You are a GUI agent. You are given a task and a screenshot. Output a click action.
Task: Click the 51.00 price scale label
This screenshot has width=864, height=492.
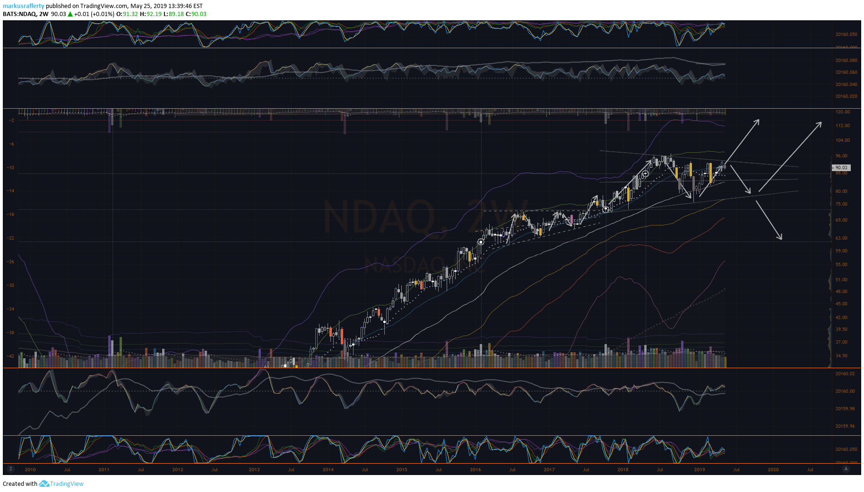click(841, 279)
